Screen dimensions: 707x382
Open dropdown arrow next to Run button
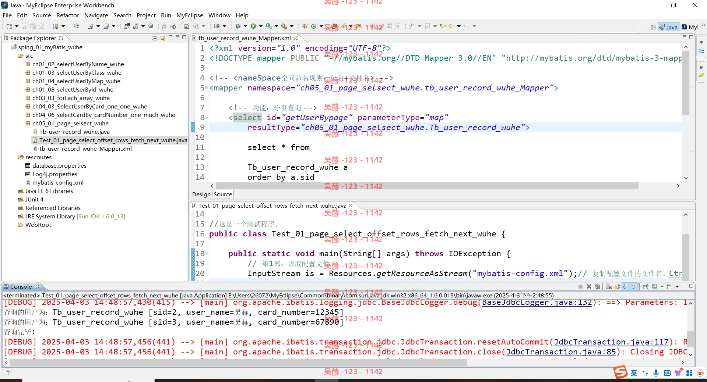point(261,26)
